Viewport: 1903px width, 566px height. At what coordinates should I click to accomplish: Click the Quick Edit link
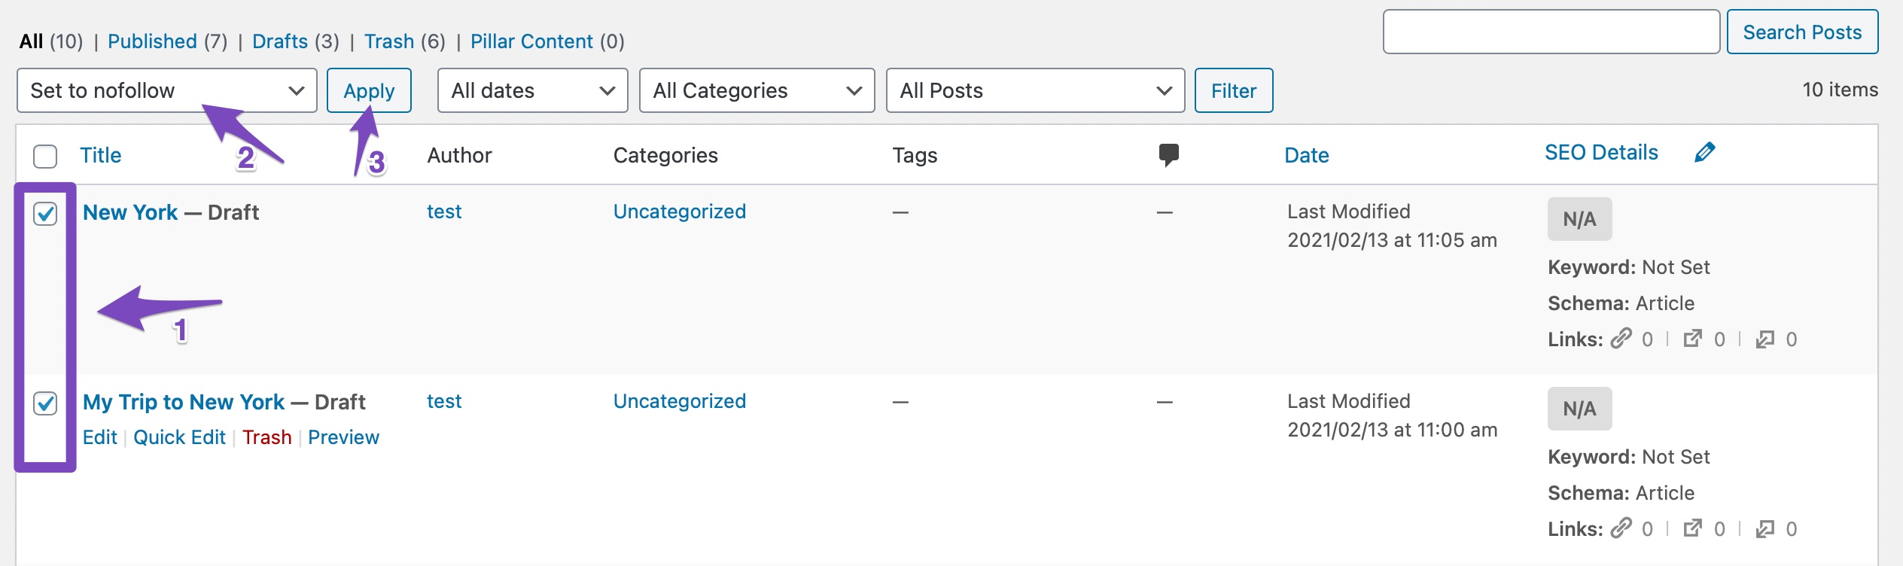coord(179,437)
